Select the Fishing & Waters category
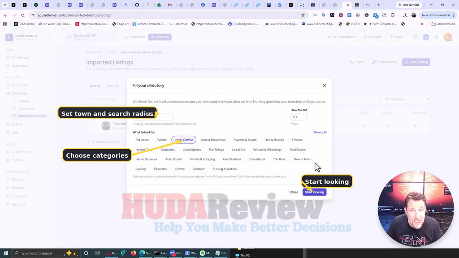The image size is (459, 258). 225,169
